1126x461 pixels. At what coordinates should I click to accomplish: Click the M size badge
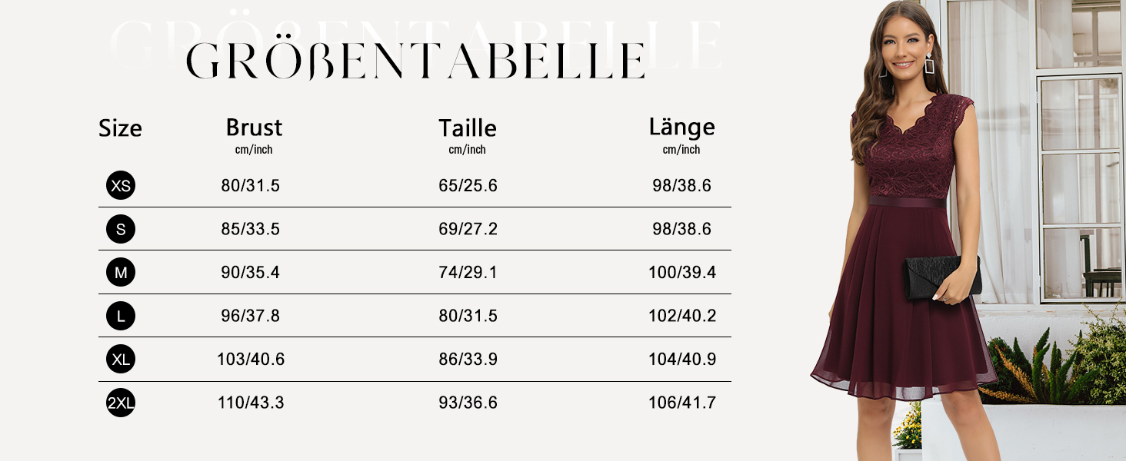(x=121, y=272)
